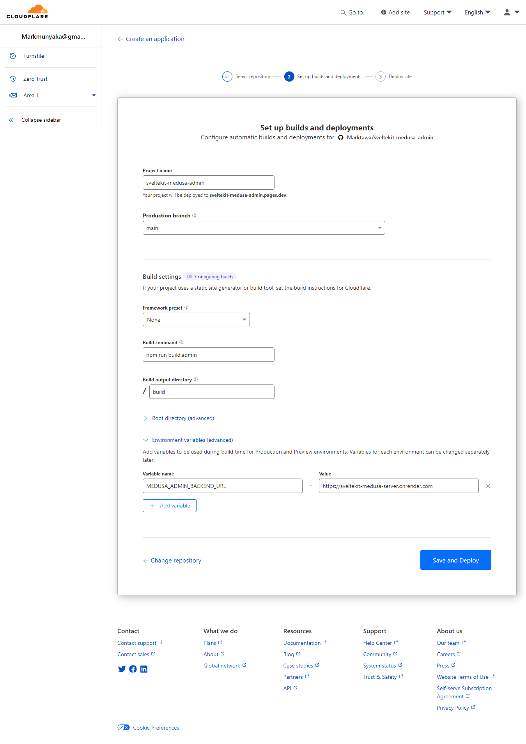The image size is (526, 744).
Task: Click the Framework preset info icon
Action: (186, 308)
